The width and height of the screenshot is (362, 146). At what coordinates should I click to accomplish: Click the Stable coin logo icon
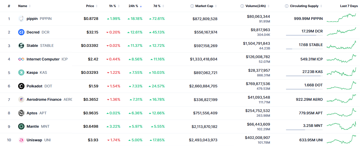pos(21,46)
